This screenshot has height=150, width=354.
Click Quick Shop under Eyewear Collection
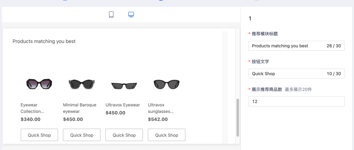39,135
